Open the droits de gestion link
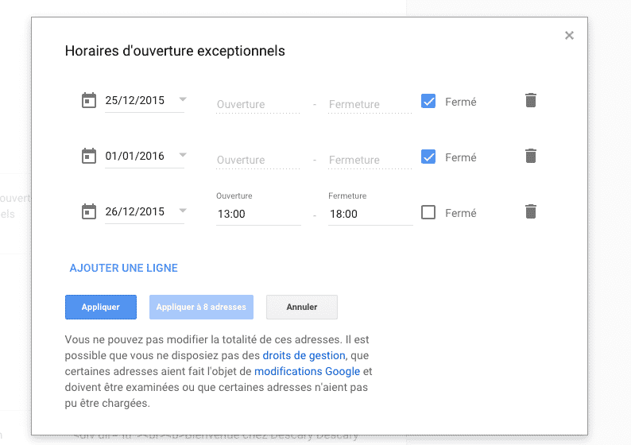The image size is (631, 445). 304,355
